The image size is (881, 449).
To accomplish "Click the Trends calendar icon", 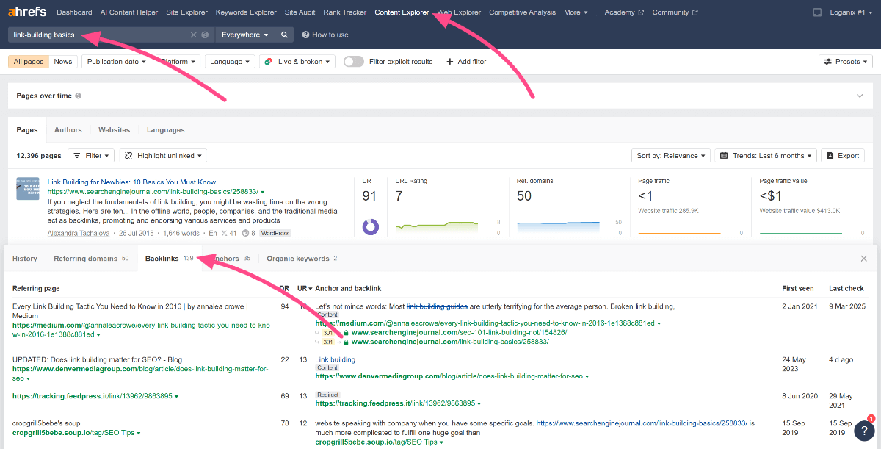I will 725,156.
